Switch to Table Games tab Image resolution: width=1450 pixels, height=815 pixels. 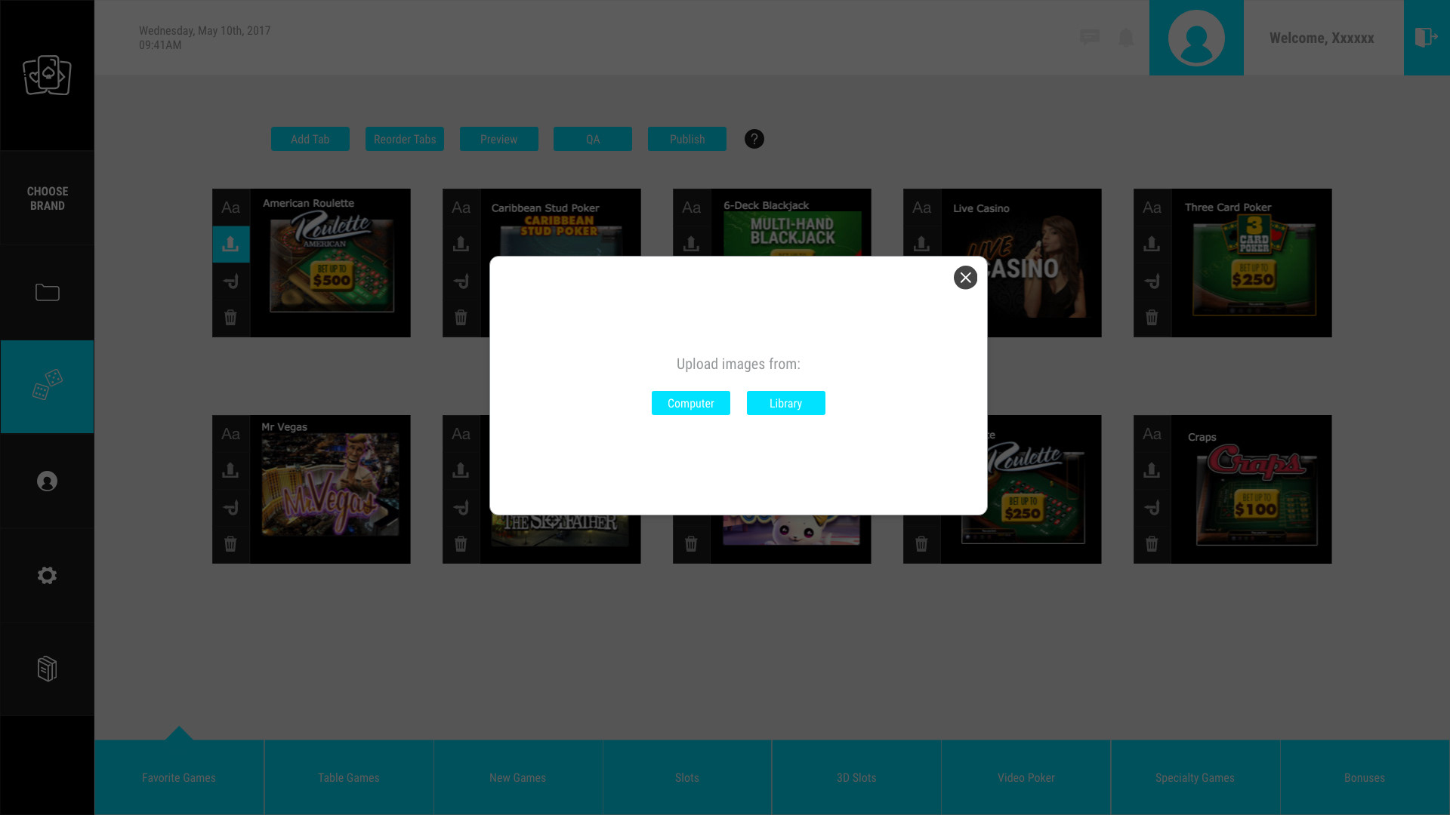click(x=349, y=777)
